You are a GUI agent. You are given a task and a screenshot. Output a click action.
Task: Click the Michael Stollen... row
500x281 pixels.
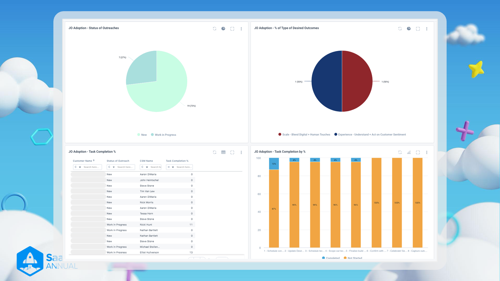click(x=133, y=247)
